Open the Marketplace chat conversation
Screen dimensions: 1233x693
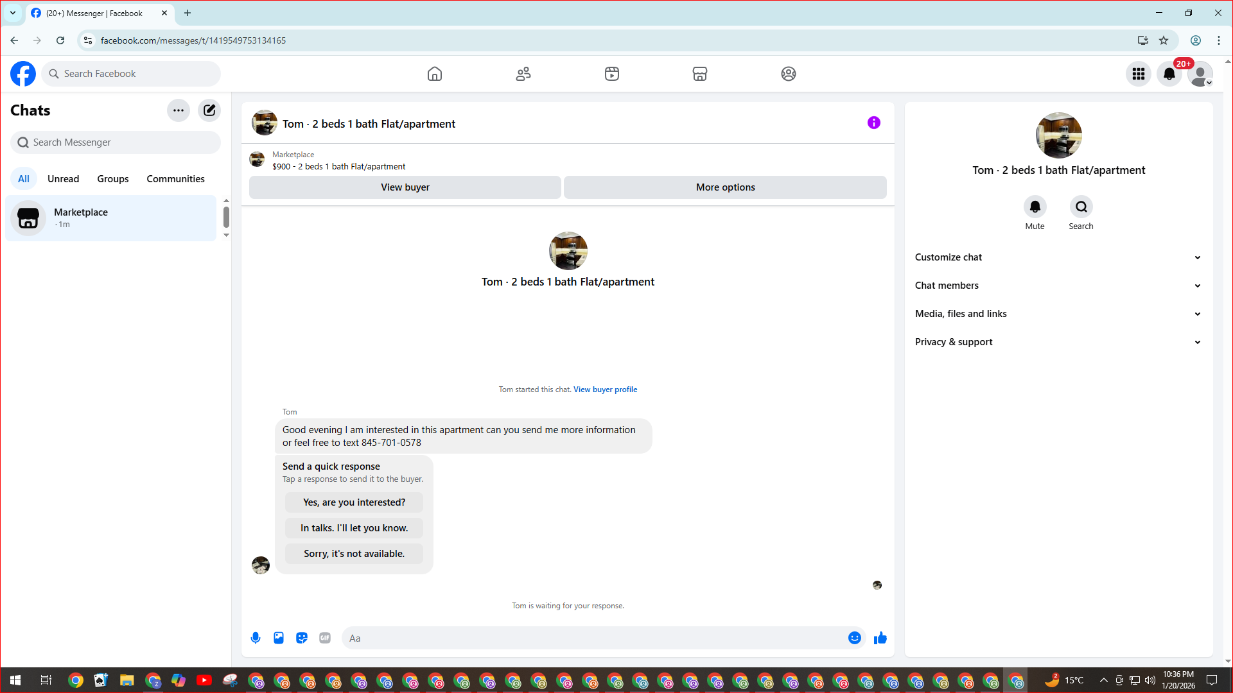tap(111, 218)
